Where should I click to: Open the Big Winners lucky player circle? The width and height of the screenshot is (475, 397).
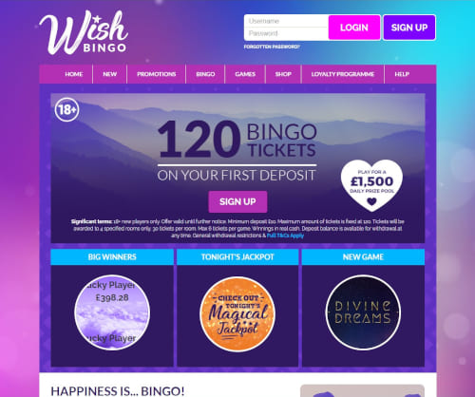coord(112,312)
